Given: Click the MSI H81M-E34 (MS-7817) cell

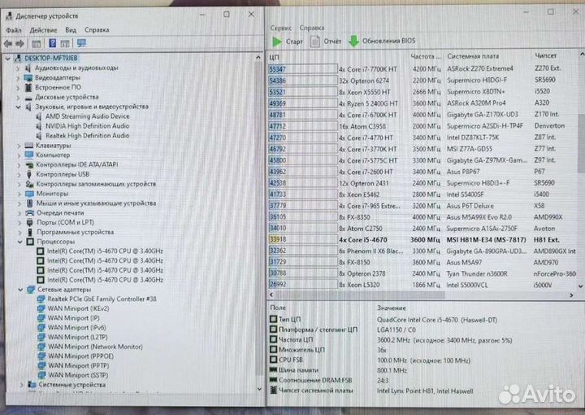Looking at the screenshot, I should [486, 240].
